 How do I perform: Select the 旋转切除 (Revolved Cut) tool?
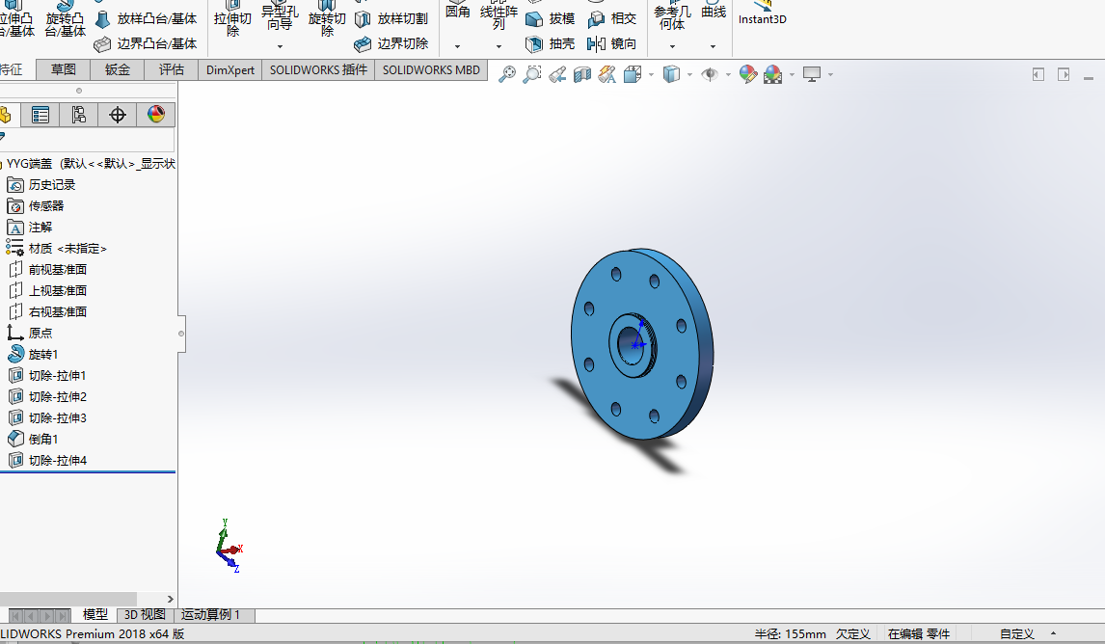pos(326,17)
